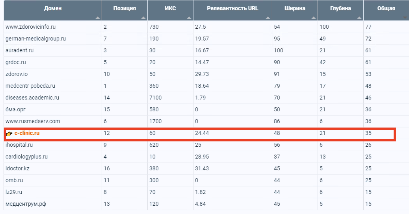Screen dimensions: 409x214
Task: Click the diseases.academic.ru domain entry
Action: point(32,98)
